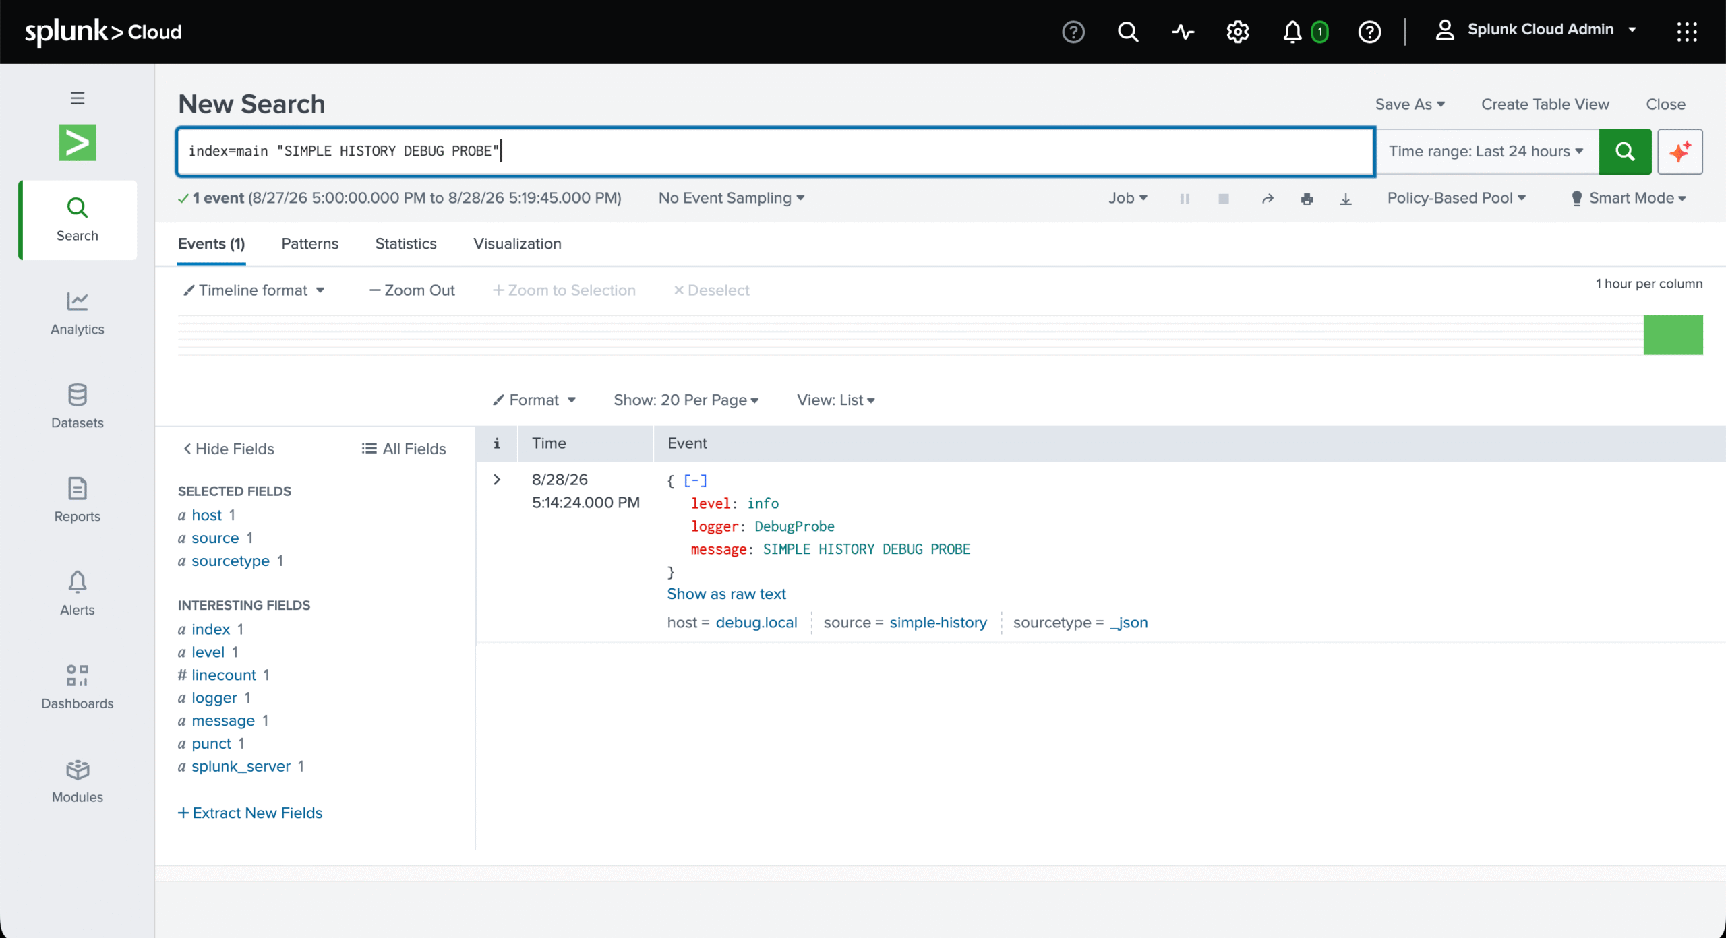Switch to the Statistics tab
Screen dimensions: 1726x938
tap(406, 244)
